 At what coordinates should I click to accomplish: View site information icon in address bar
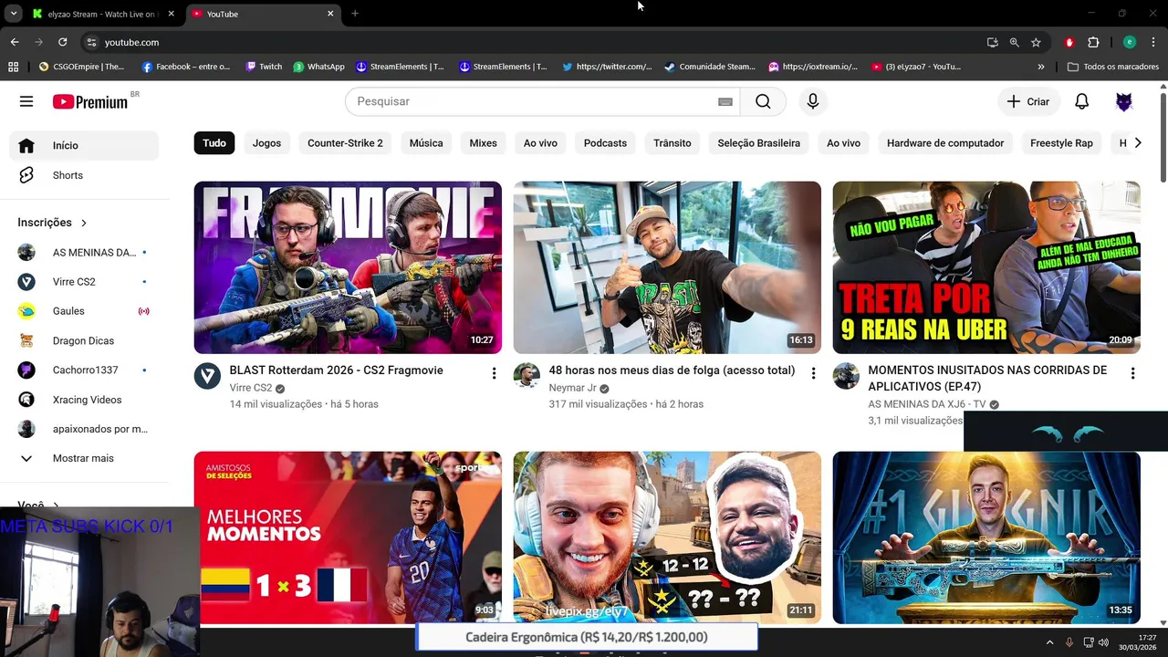coord(90,42)
